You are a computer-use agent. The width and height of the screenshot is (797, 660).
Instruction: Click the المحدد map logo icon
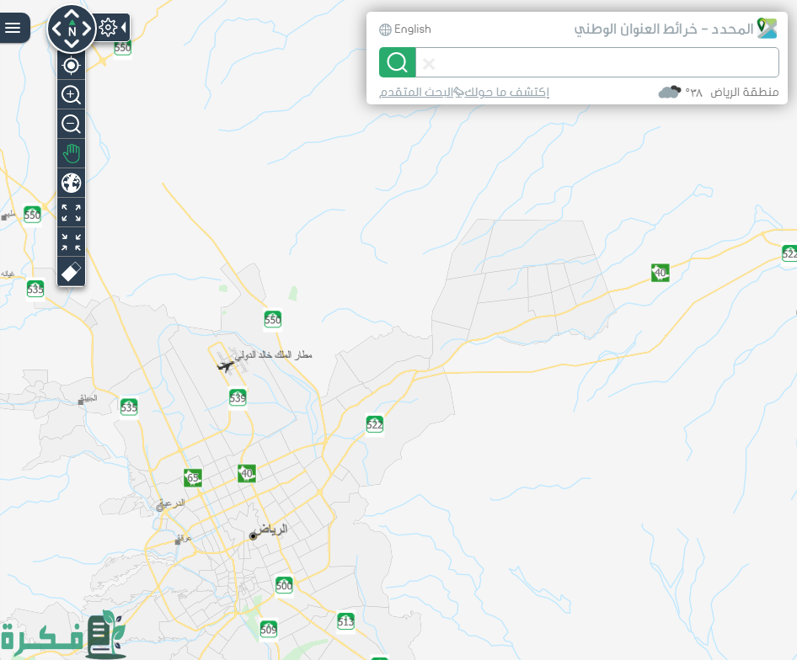tap(767, 29)
